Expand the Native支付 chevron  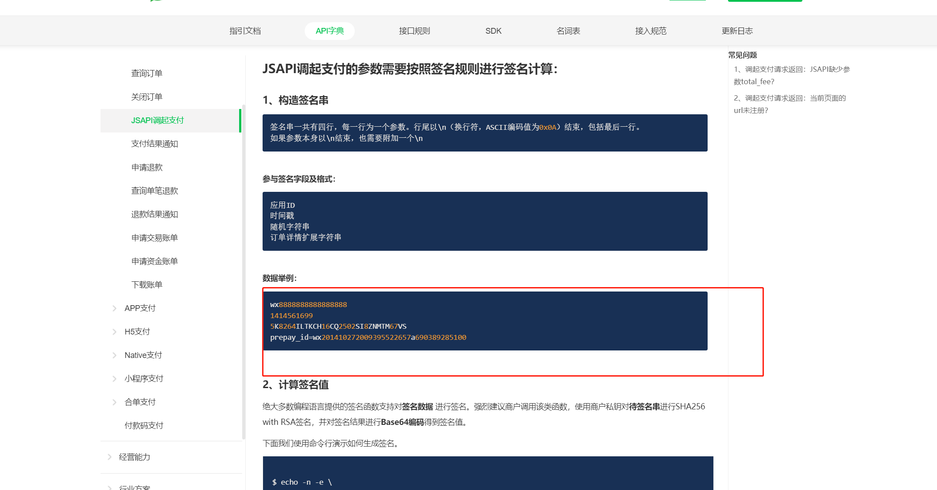point(114,355)
